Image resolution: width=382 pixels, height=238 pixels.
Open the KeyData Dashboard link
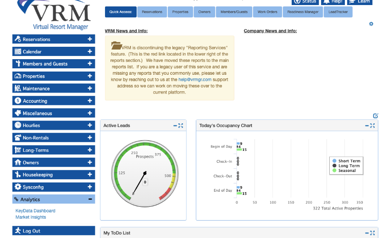[35, 211]
